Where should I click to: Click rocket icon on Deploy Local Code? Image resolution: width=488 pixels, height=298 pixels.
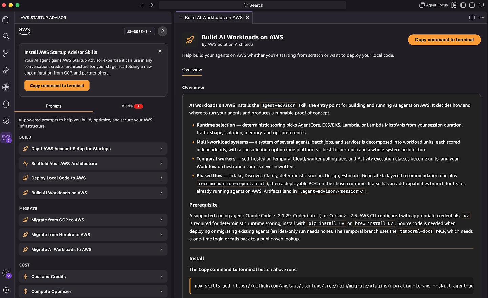click(25, 178)
